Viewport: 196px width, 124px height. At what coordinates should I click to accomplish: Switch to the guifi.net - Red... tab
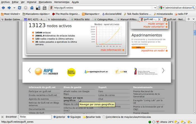pyautogui.click(x=174, y=19)
